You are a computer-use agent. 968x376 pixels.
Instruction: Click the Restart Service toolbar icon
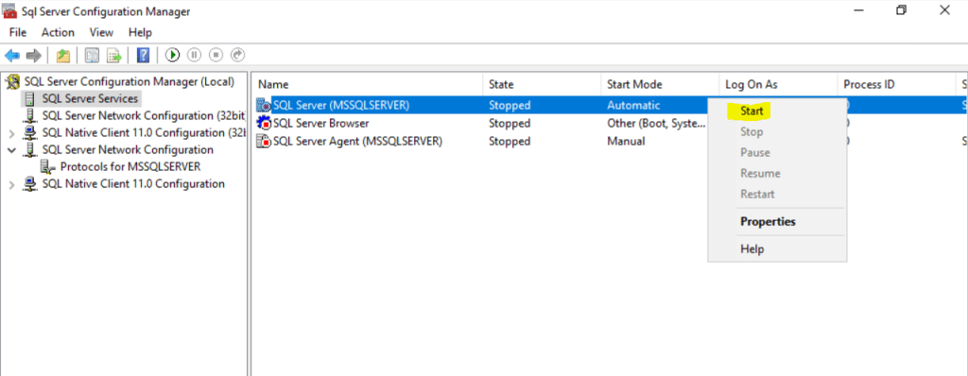pyautogui.click(x=237, y=56)
